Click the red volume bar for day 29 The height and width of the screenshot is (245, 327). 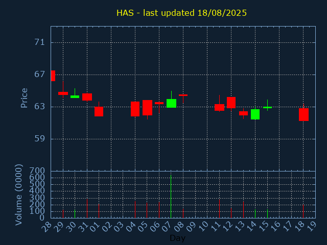[x=63, y=214]
